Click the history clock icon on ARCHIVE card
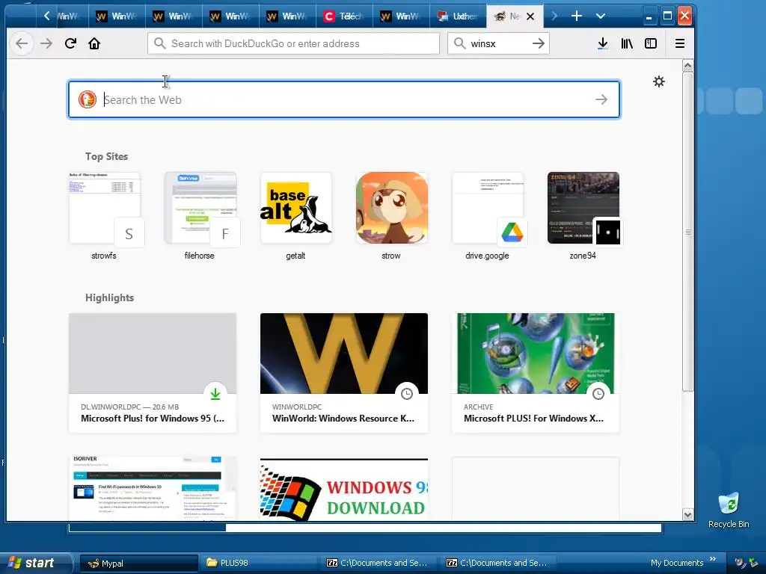766x574 pixels. [598, 393]
